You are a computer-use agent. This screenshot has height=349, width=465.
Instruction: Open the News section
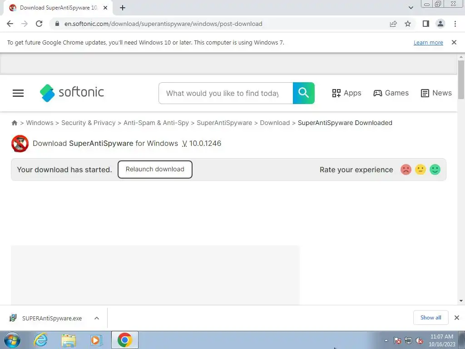tap(436, 93)
